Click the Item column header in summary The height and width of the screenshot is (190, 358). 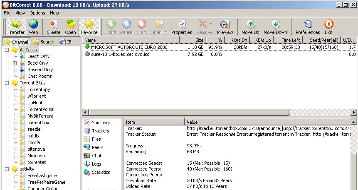(154, 122)
